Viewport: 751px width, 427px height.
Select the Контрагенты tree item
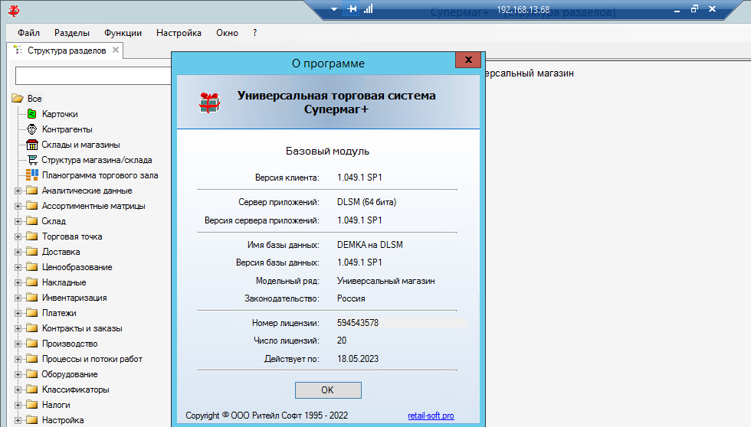[x=67, y=129]
